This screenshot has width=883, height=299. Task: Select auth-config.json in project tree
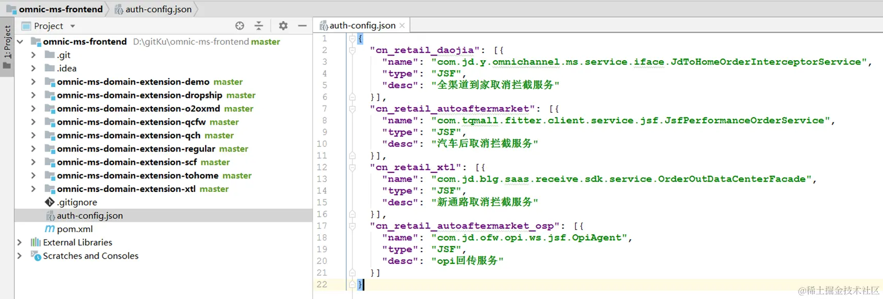90,215
